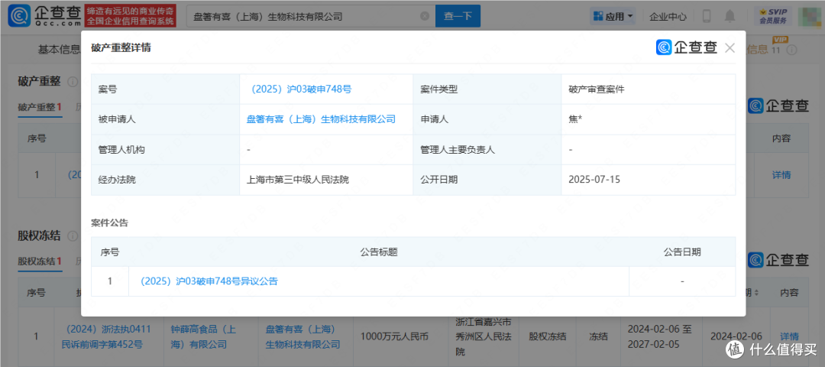This screenshot has height=367, width=825.
Task: Open 详情 link in the 破产重整 row
Action: [x=781, y=175]
